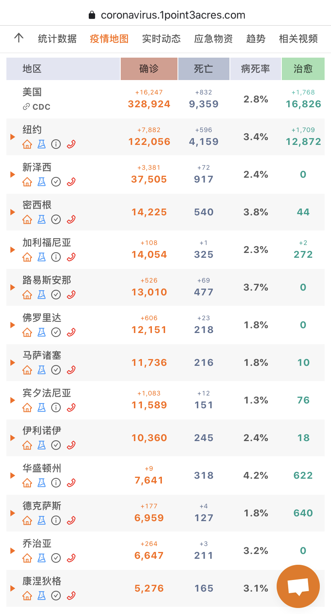
Task: Click the house icon under 乔治亚
Action: tap(27, 558)
